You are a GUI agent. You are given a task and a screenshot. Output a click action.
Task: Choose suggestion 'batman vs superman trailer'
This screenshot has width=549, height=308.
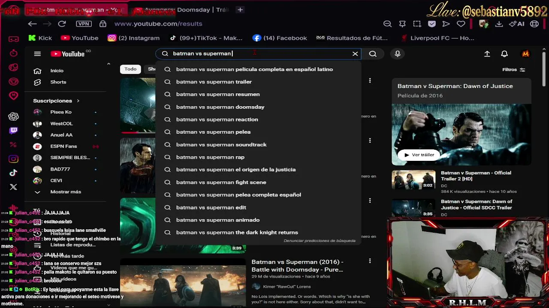[258, 82]
